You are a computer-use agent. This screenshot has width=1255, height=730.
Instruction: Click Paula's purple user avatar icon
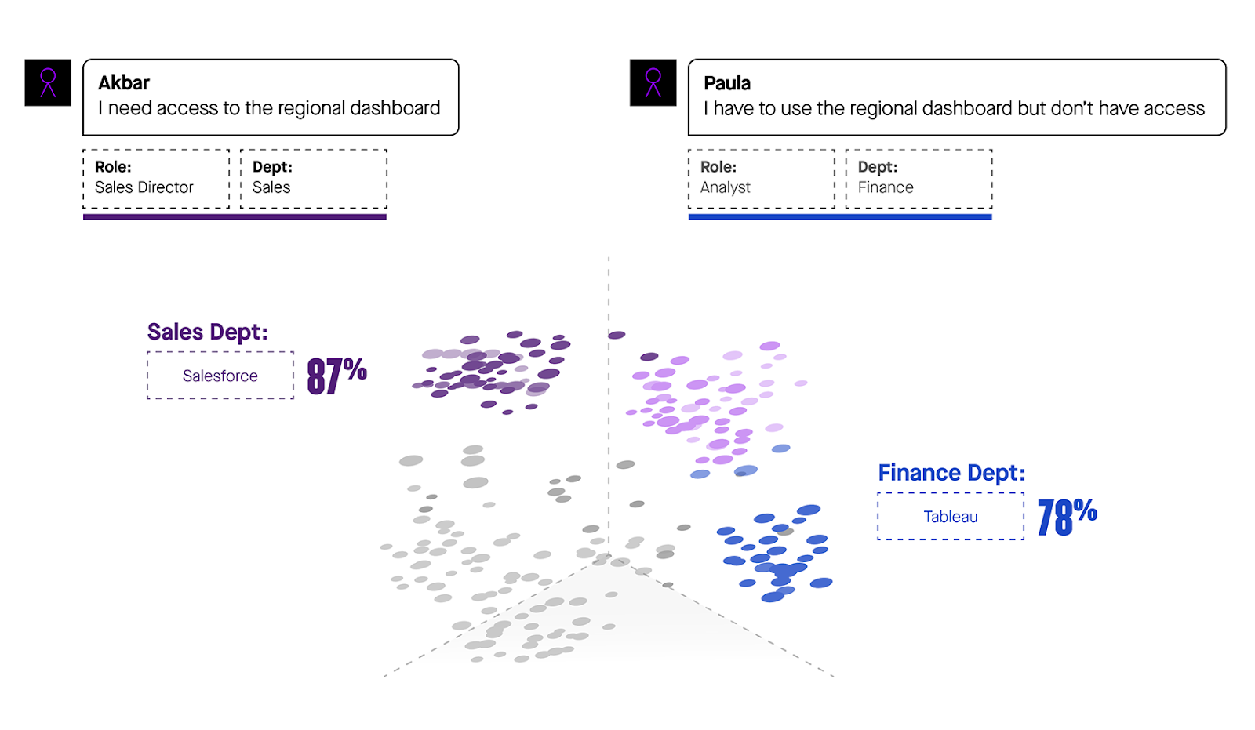653,82
